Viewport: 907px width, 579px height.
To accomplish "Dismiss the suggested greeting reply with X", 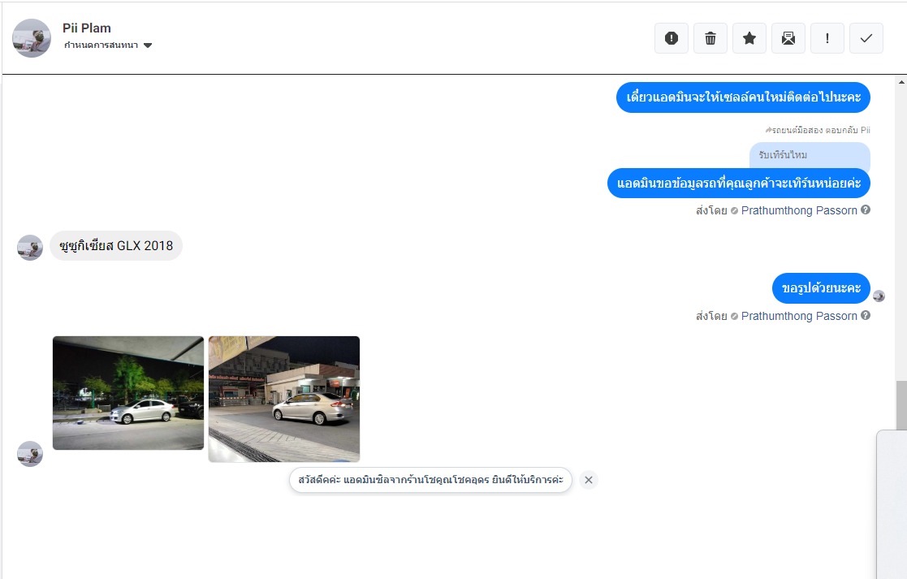I will 588,479.
